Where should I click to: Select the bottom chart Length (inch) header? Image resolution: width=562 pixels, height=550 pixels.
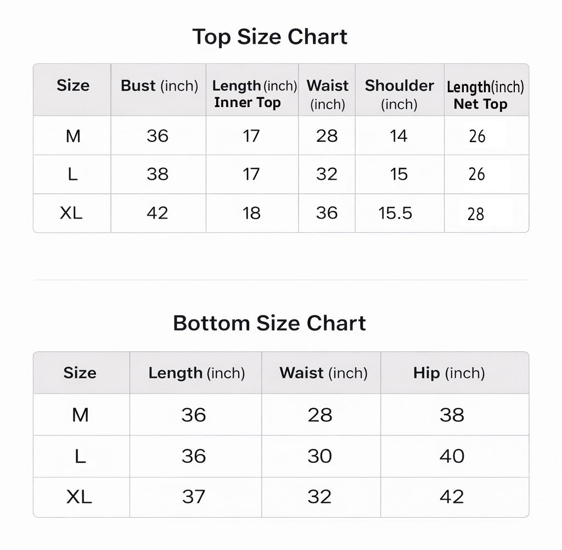tap(196, 373)
